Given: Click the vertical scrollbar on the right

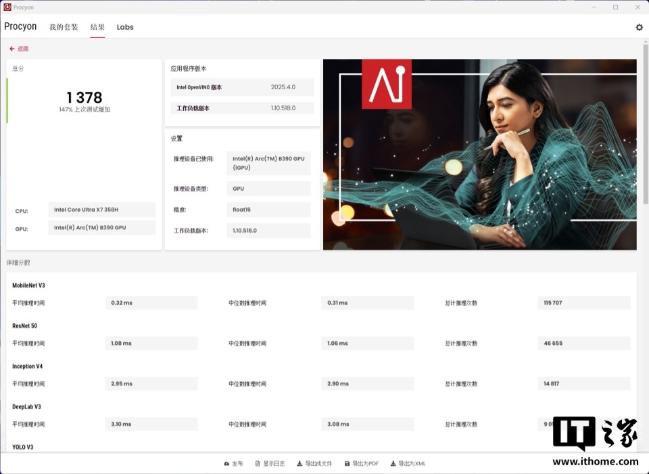Looking at the screenshot, I should tap(646, 123).
